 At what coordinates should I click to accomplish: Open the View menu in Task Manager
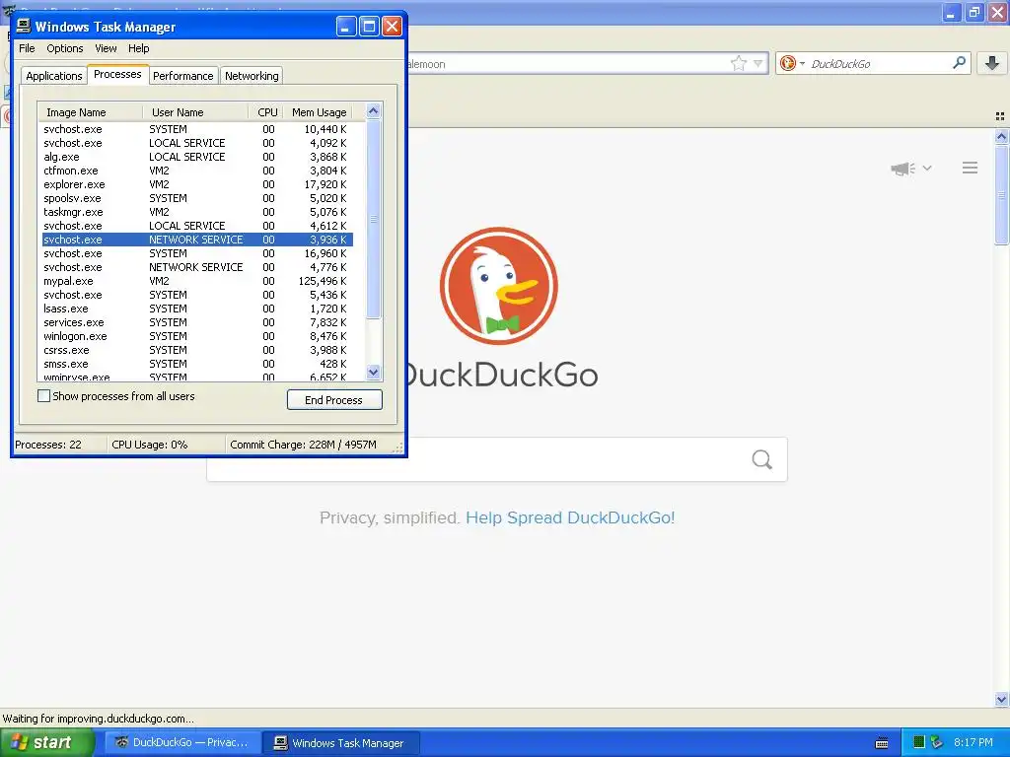(106, 48)
